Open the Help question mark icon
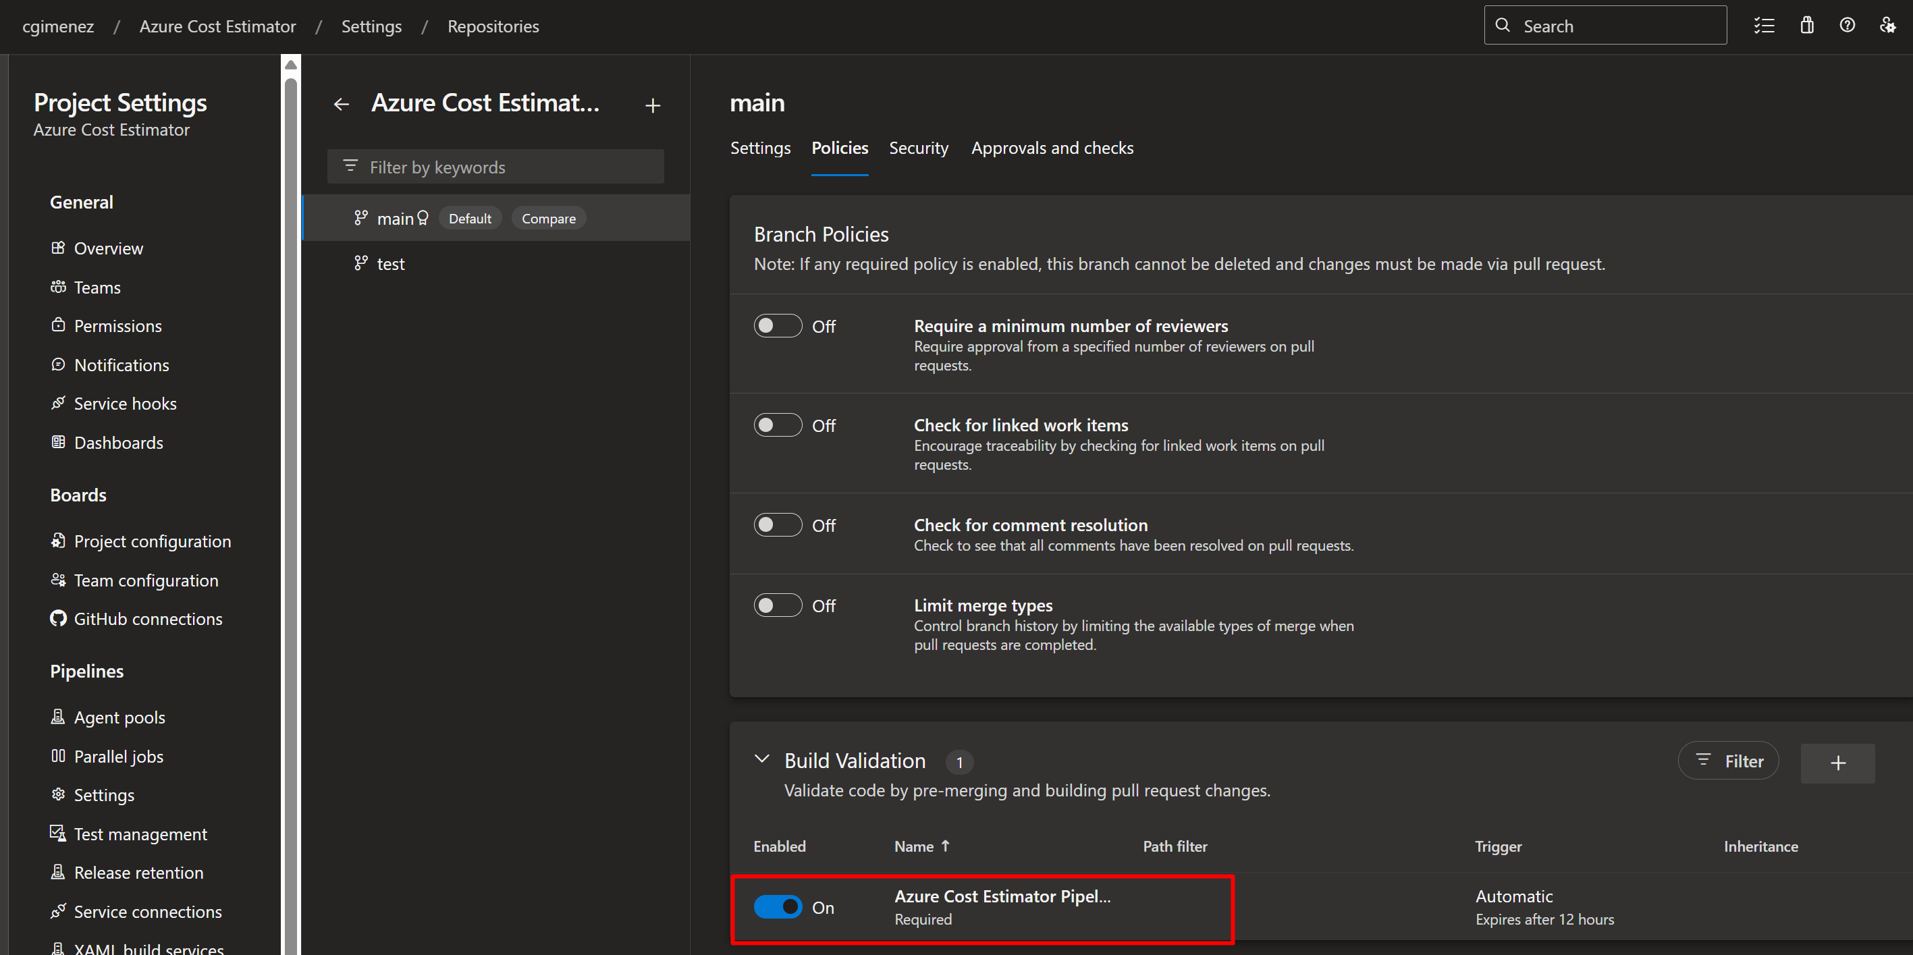 (1847, 25)
